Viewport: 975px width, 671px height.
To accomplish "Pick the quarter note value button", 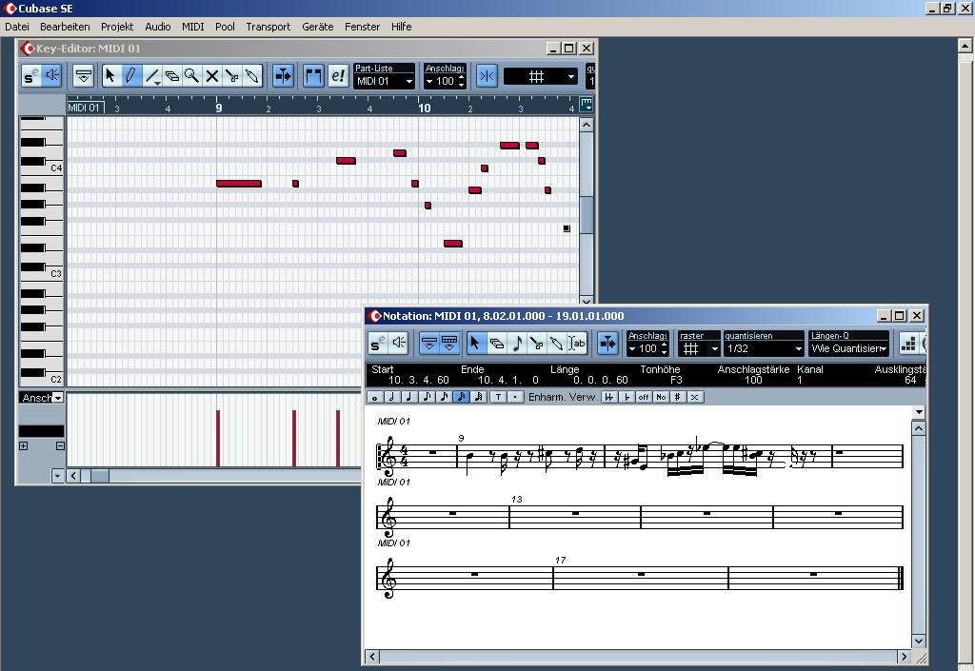I will click(x=409, y=397).
